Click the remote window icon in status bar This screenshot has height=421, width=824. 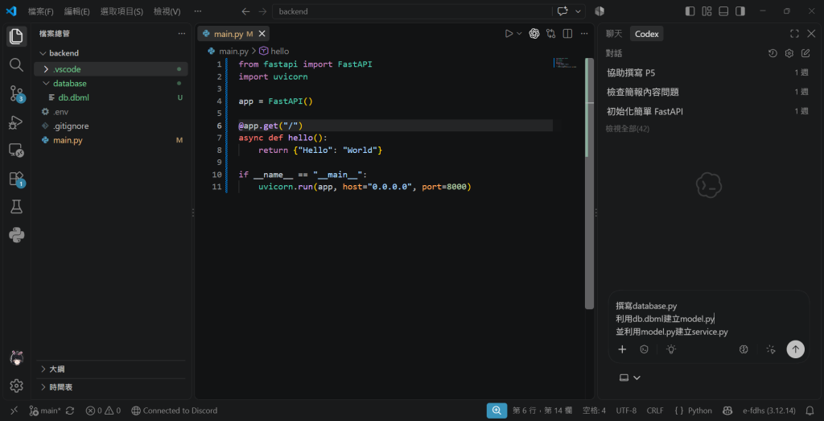click(14, 411)
